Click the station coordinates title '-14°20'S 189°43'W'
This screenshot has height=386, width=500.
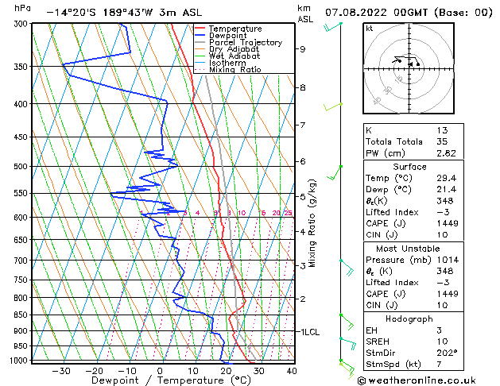100,13
